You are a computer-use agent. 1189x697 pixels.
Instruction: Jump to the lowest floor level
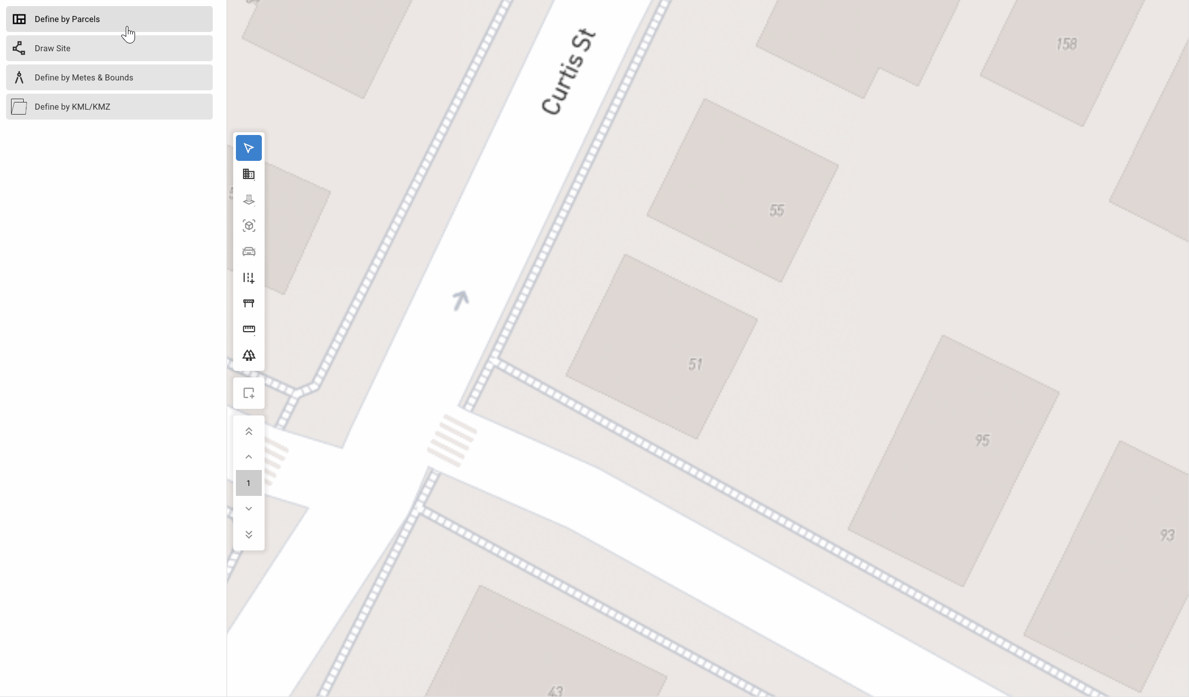pos(249,534)
